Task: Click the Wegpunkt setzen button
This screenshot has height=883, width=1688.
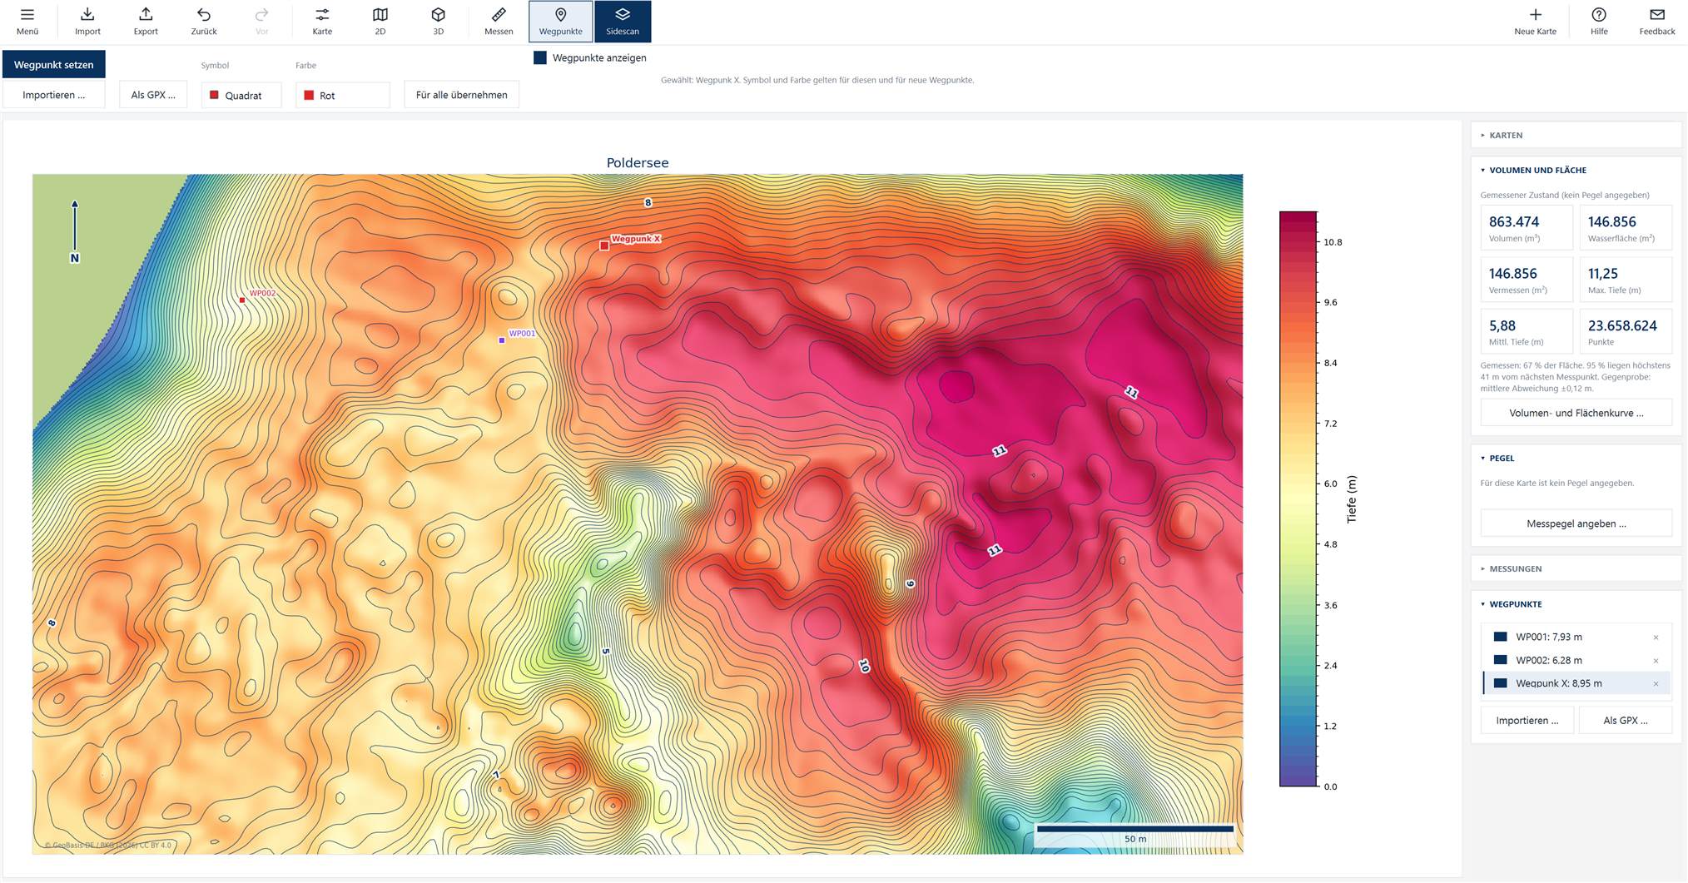Action: coord(54,64)
